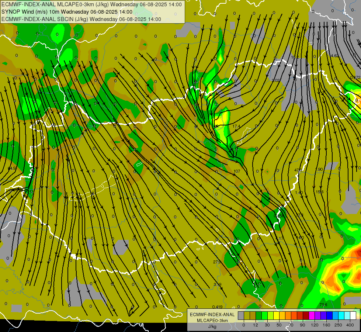The image size is (361, 332).
Task: Pick the dark red legend swatch
Action: (306, 315)
